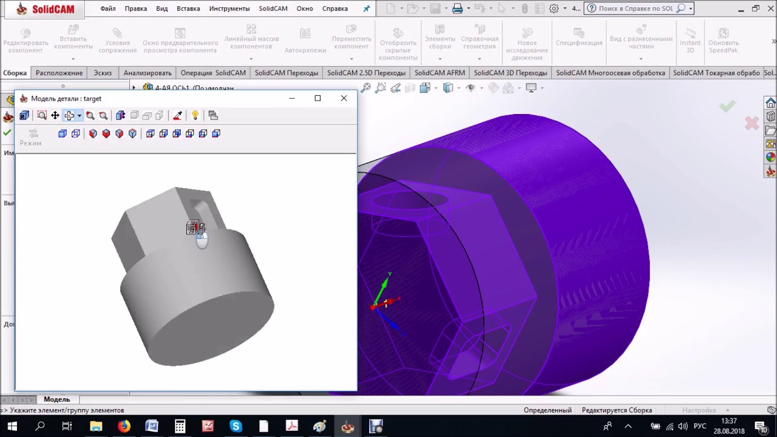Select the zoom-to-window tool in target model dialog

[42, 115]
